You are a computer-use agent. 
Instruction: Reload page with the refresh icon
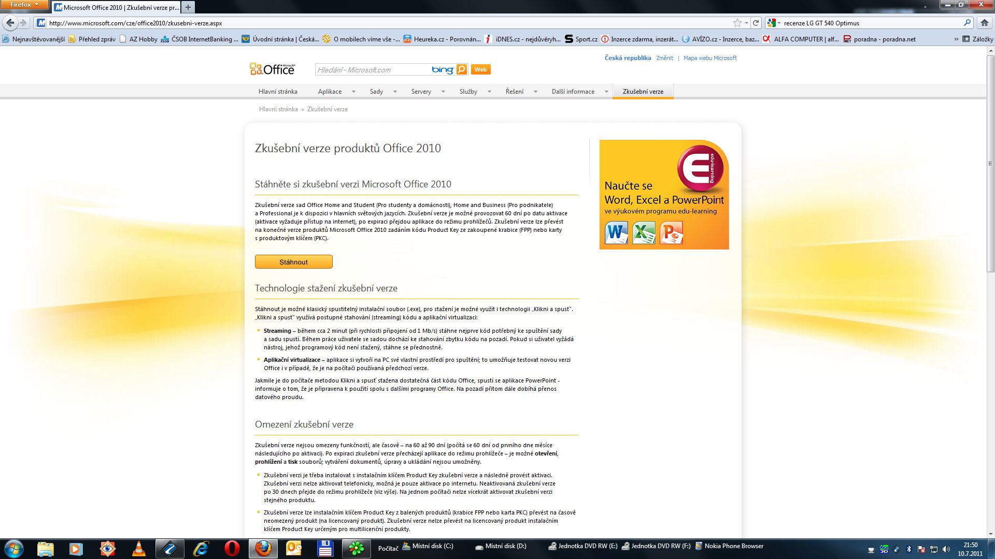[756, 23]
